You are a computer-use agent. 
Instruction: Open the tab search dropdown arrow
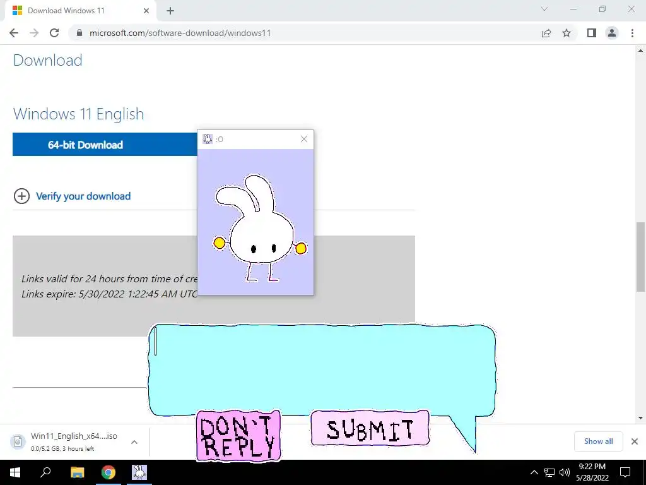click(x=544, y=9)
